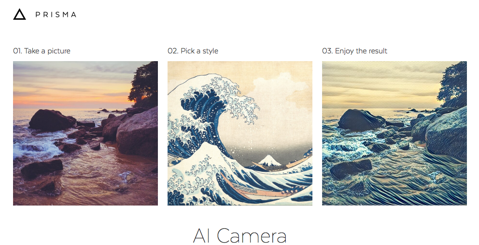479x245 pixels.
Task: Select the '01. Take a picture' label
Action: pos(42,51)
